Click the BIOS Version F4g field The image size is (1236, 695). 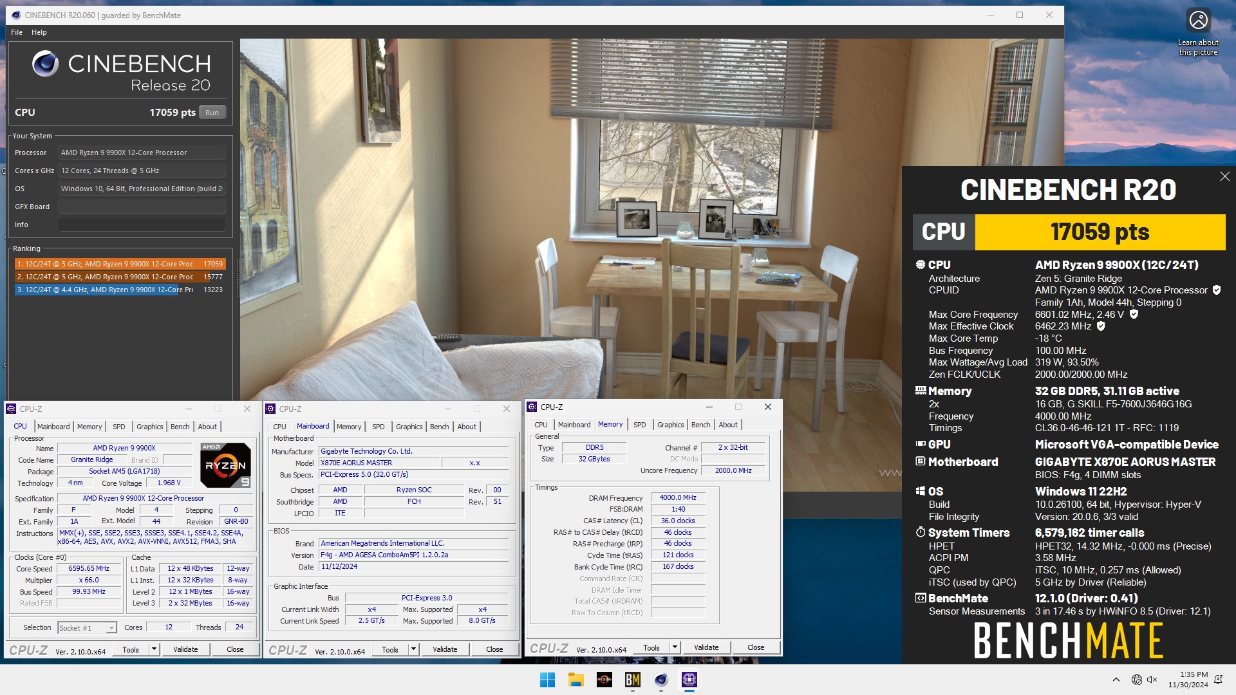(414, 555)
